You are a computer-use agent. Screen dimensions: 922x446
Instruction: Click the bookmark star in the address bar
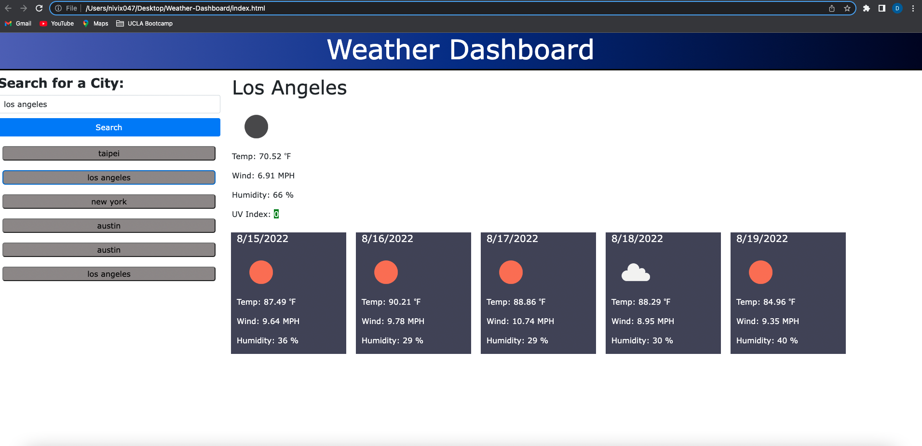point(847,8)
